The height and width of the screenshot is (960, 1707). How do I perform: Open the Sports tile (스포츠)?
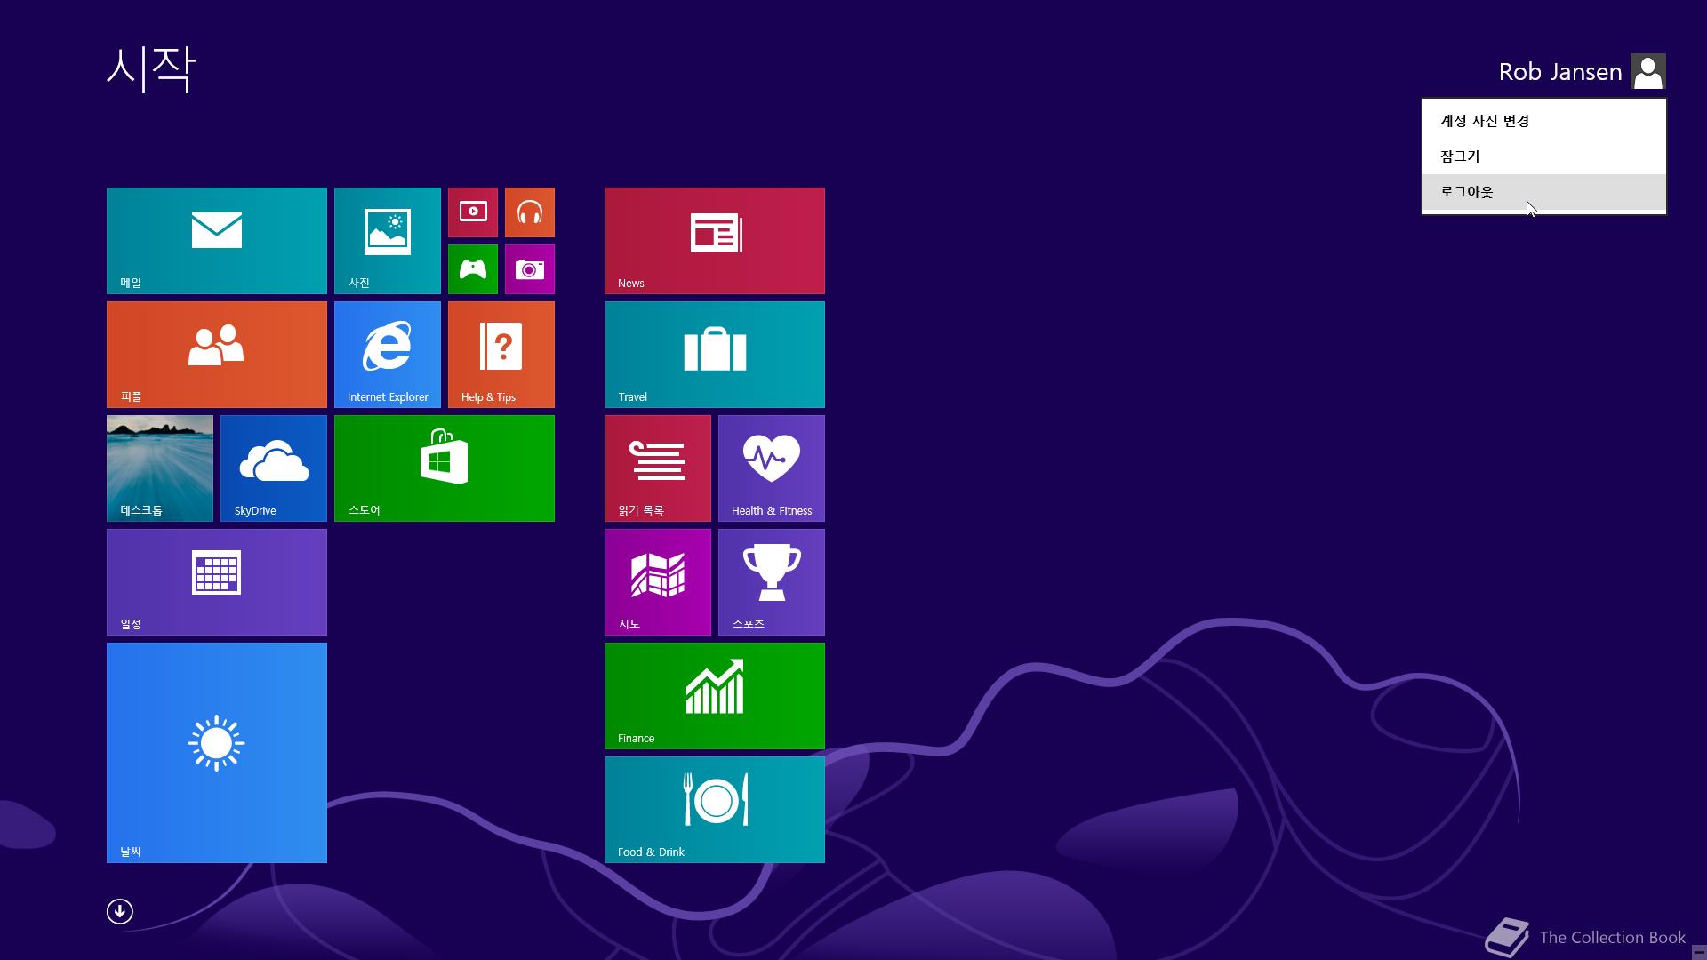click(x=772, y=582)
